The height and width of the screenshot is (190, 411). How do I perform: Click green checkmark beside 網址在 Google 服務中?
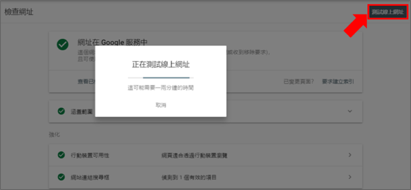(x=63, y=44)
